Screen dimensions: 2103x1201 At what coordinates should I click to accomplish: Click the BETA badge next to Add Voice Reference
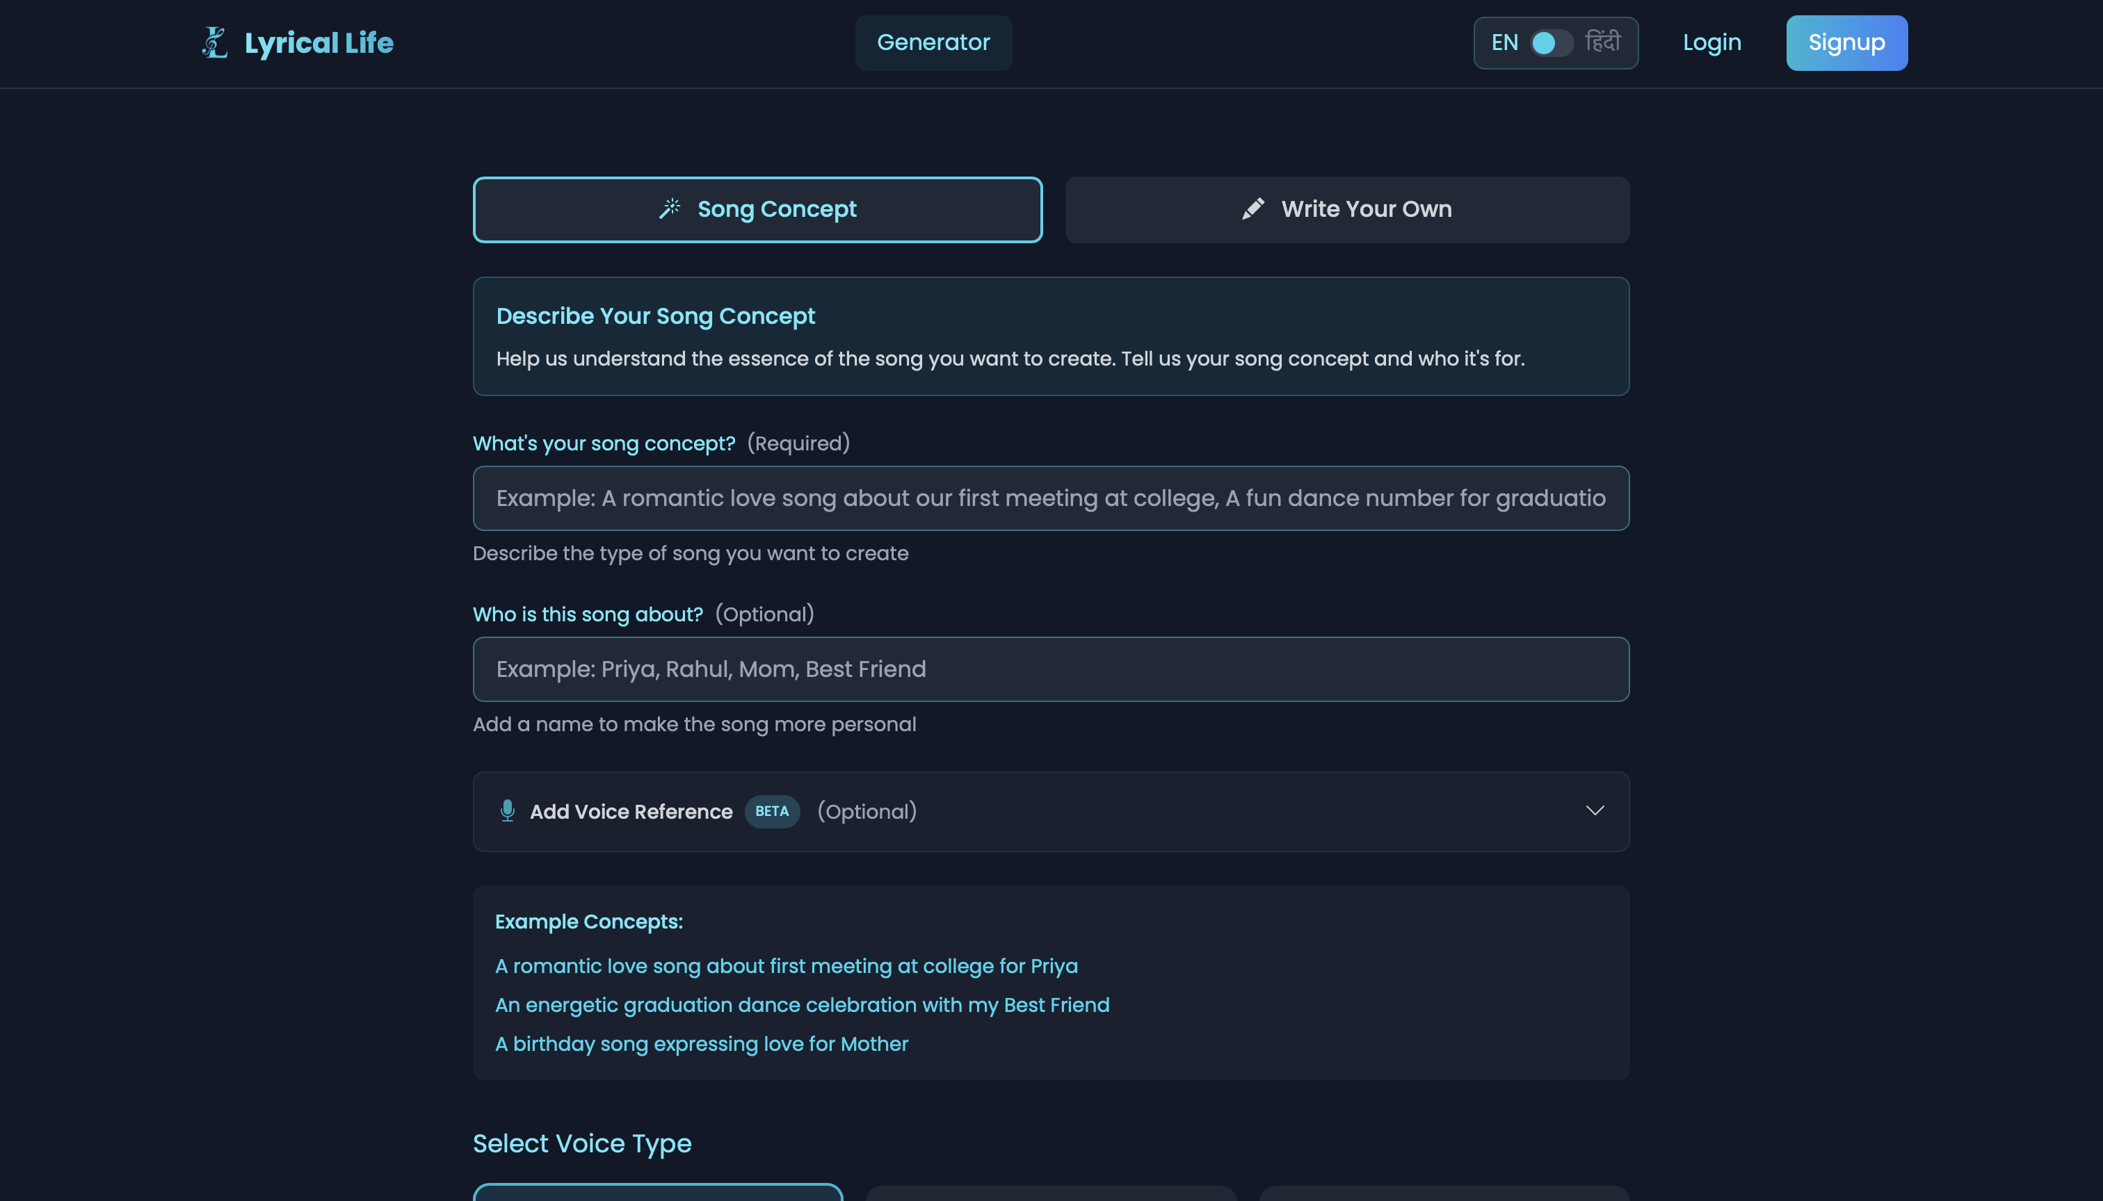[x=772, y=812]
